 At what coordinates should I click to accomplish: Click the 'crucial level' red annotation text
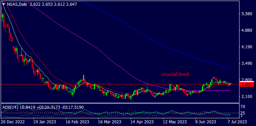tap(176, 74)
